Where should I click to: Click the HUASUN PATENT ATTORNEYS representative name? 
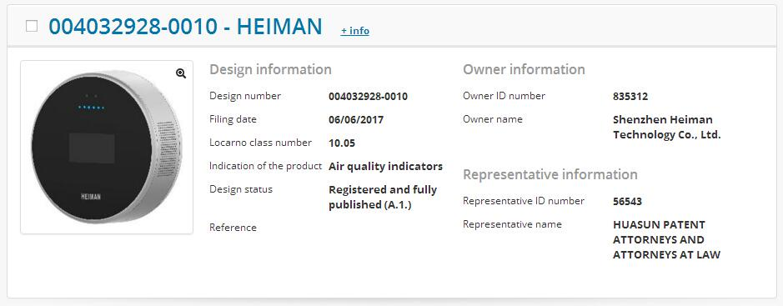pos(666,239)
